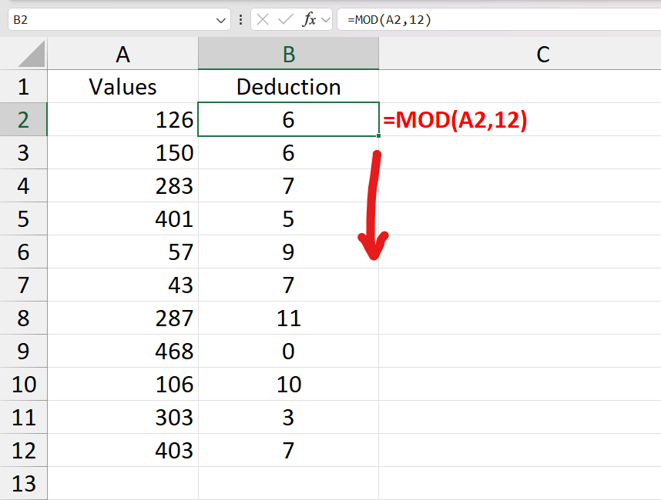This screenshot has width=661, height=500.
Task: Select empty cell B13
Action: [x=288, y=483]
